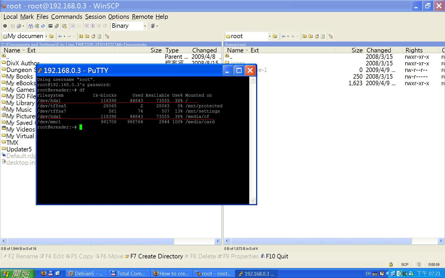Open the Remote menu

(143, 17)
